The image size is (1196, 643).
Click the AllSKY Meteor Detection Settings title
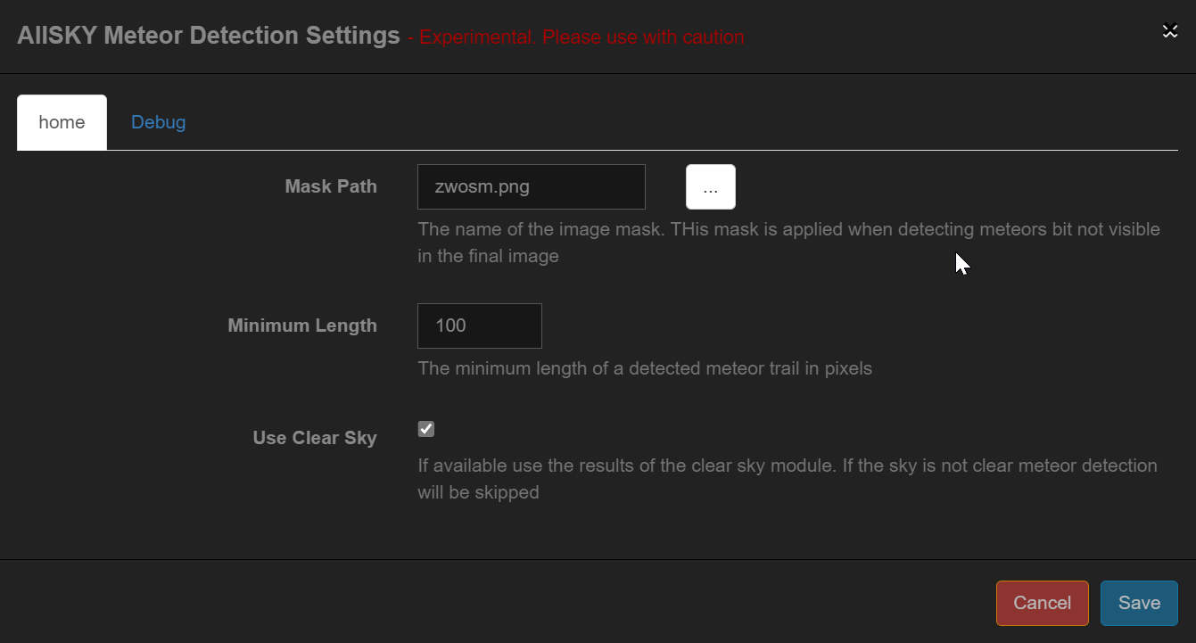pos(207,36)
